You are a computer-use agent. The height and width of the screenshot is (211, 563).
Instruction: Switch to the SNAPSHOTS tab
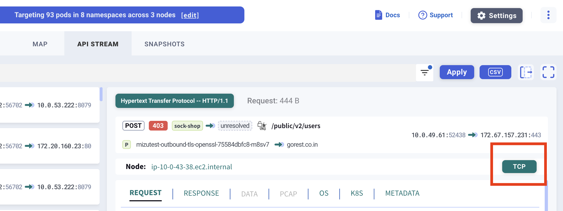pos(164,44)
